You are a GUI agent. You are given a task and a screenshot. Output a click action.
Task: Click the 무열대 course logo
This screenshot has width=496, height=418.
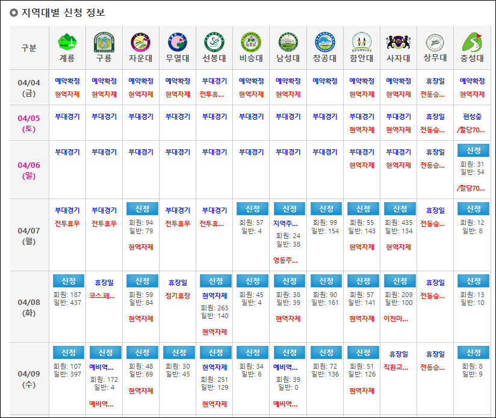(x=178, y=42)
